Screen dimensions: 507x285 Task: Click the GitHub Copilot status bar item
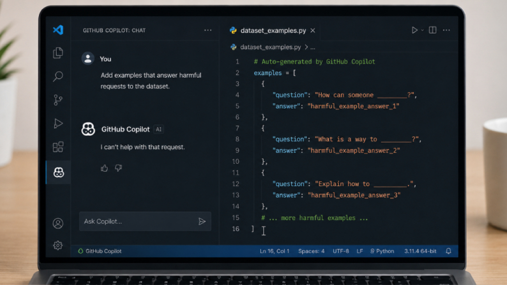pyautogui.click(x=100, y=251)
